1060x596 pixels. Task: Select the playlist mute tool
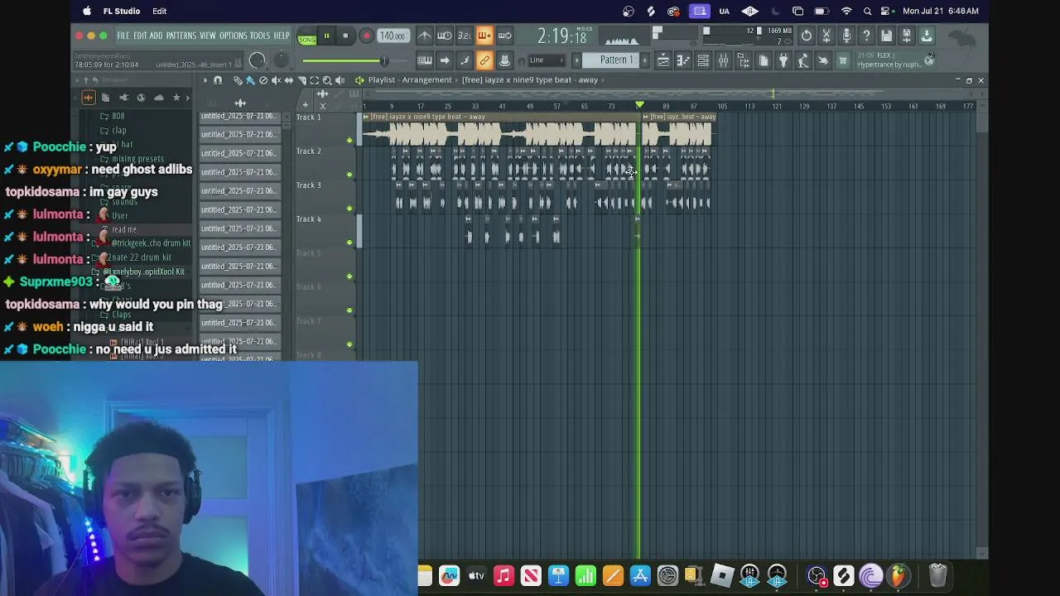[277, 80]
